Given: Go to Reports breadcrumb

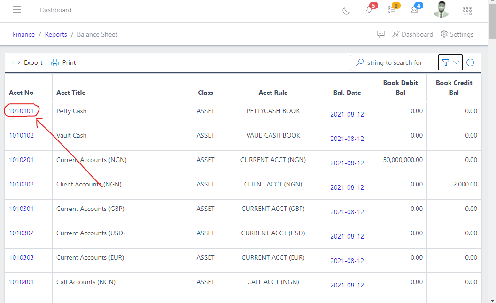Looking at the screenshot, I should point(56,34).
